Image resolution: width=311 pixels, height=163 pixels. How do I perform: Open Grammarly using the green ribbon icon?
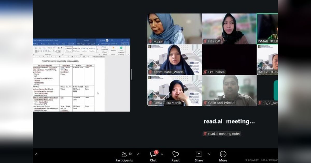tap(121, 48)
